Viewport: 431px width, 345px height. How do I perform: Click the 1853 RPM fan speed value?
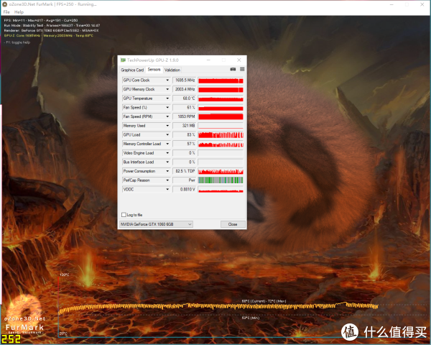point(184,116)
